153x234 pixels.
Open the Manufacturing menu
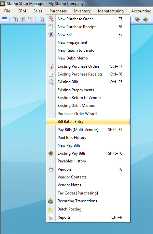[x=111, y=11]
